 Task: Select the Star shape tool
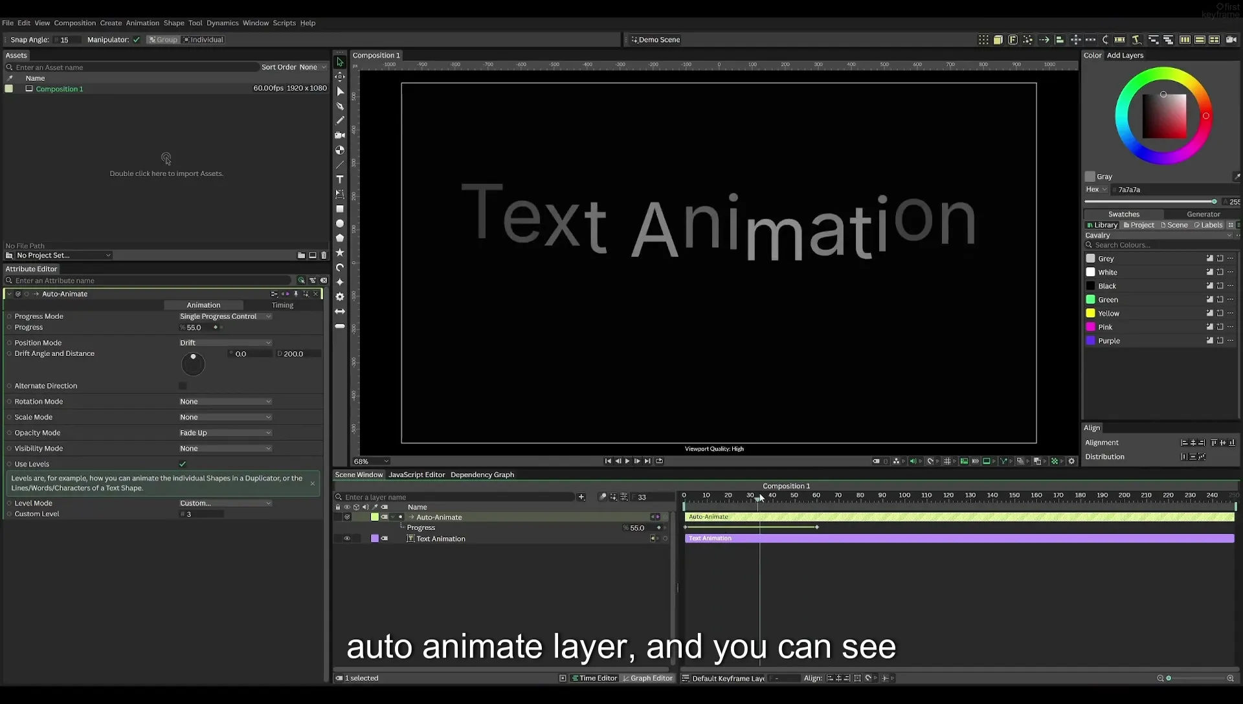(x=340, y=252)
